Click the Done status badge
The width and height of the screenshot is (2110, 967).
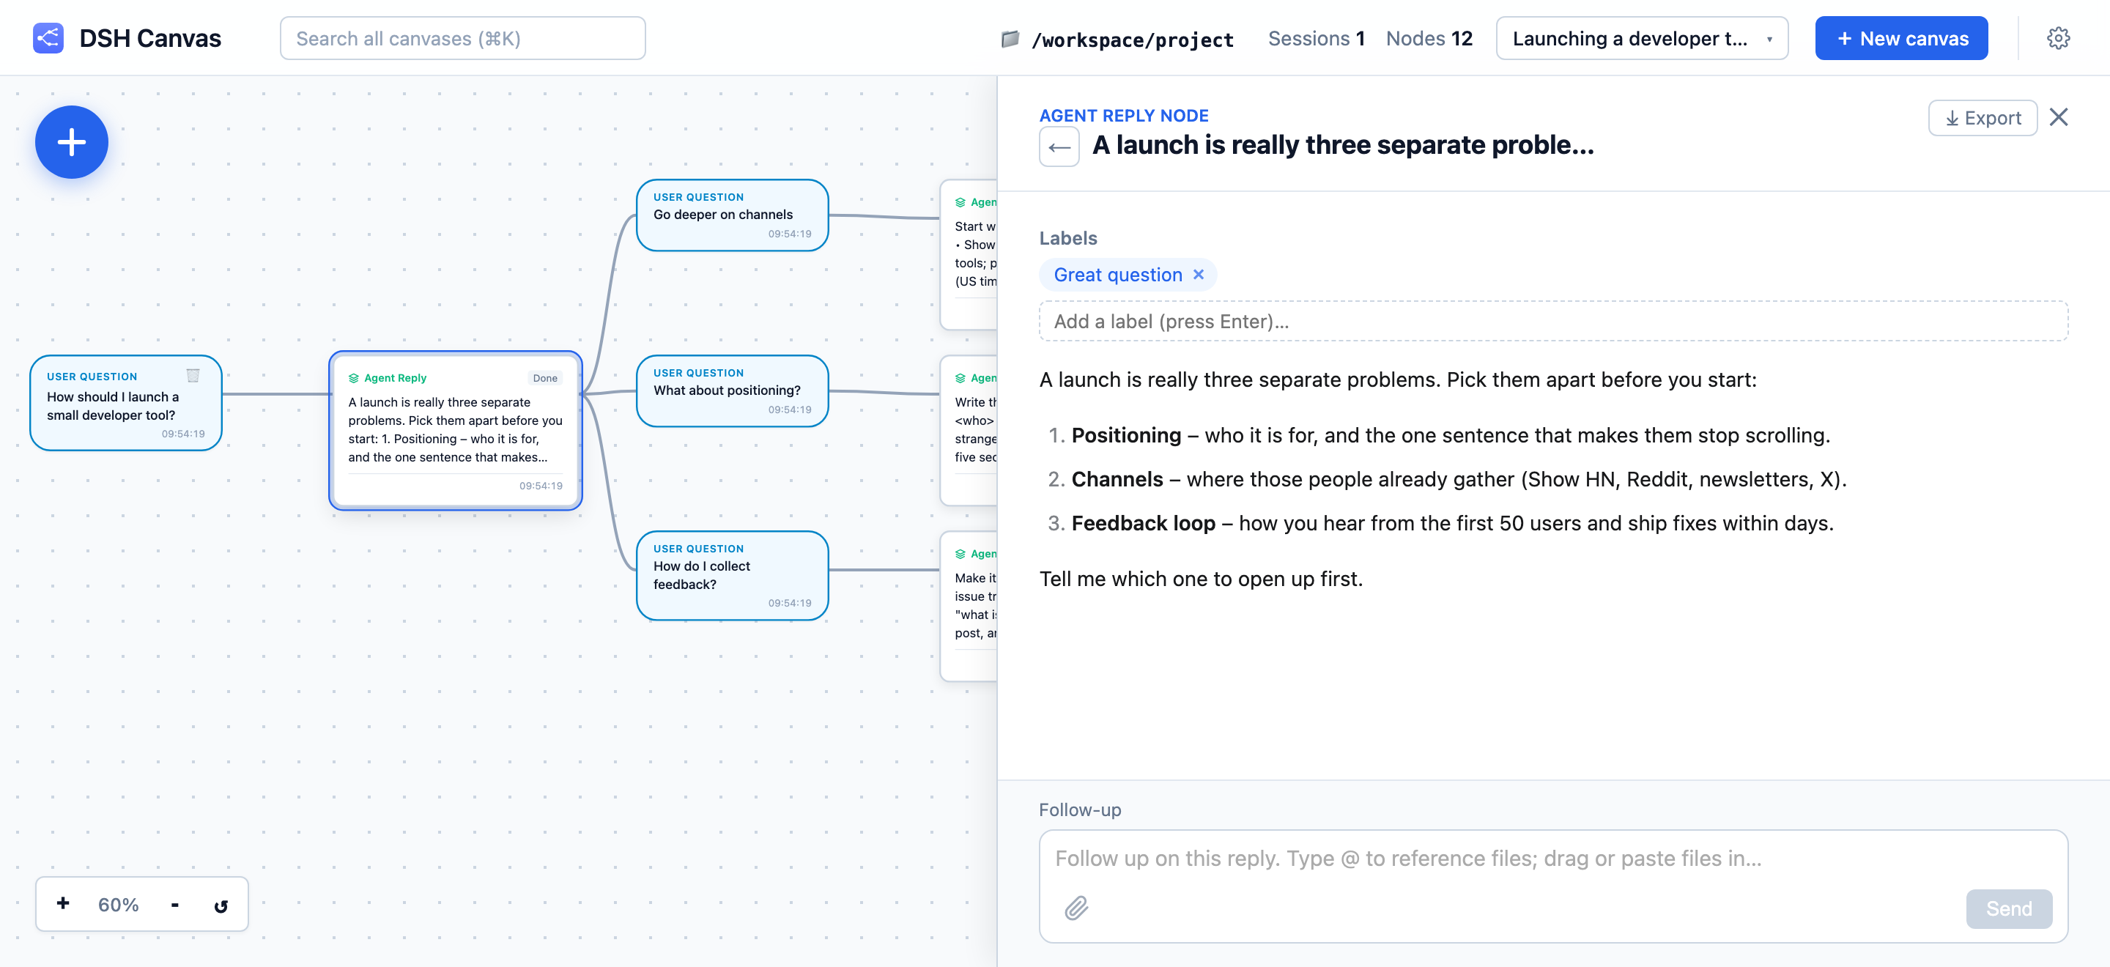pos(544,378)
